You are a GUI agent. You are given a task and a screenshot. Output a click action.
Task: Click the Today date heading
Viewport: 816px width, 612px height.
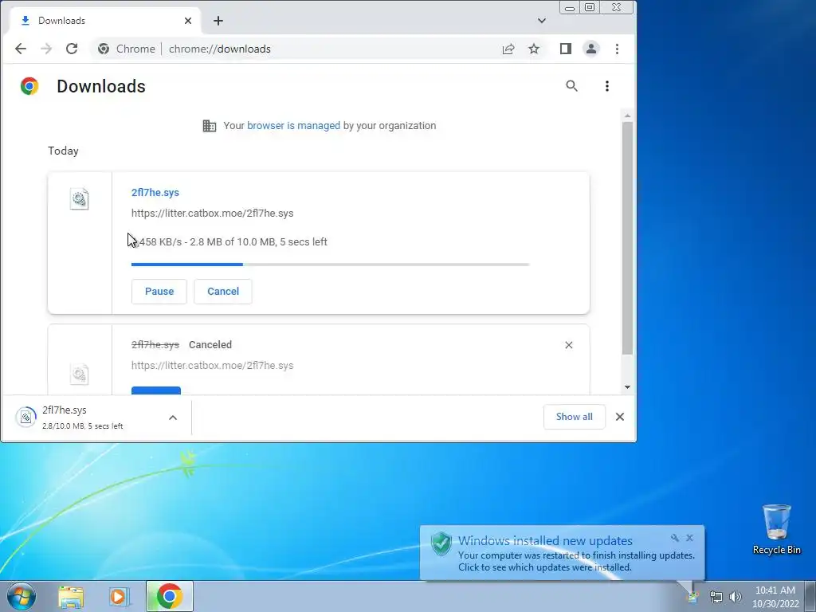click(x=64, y=151)
